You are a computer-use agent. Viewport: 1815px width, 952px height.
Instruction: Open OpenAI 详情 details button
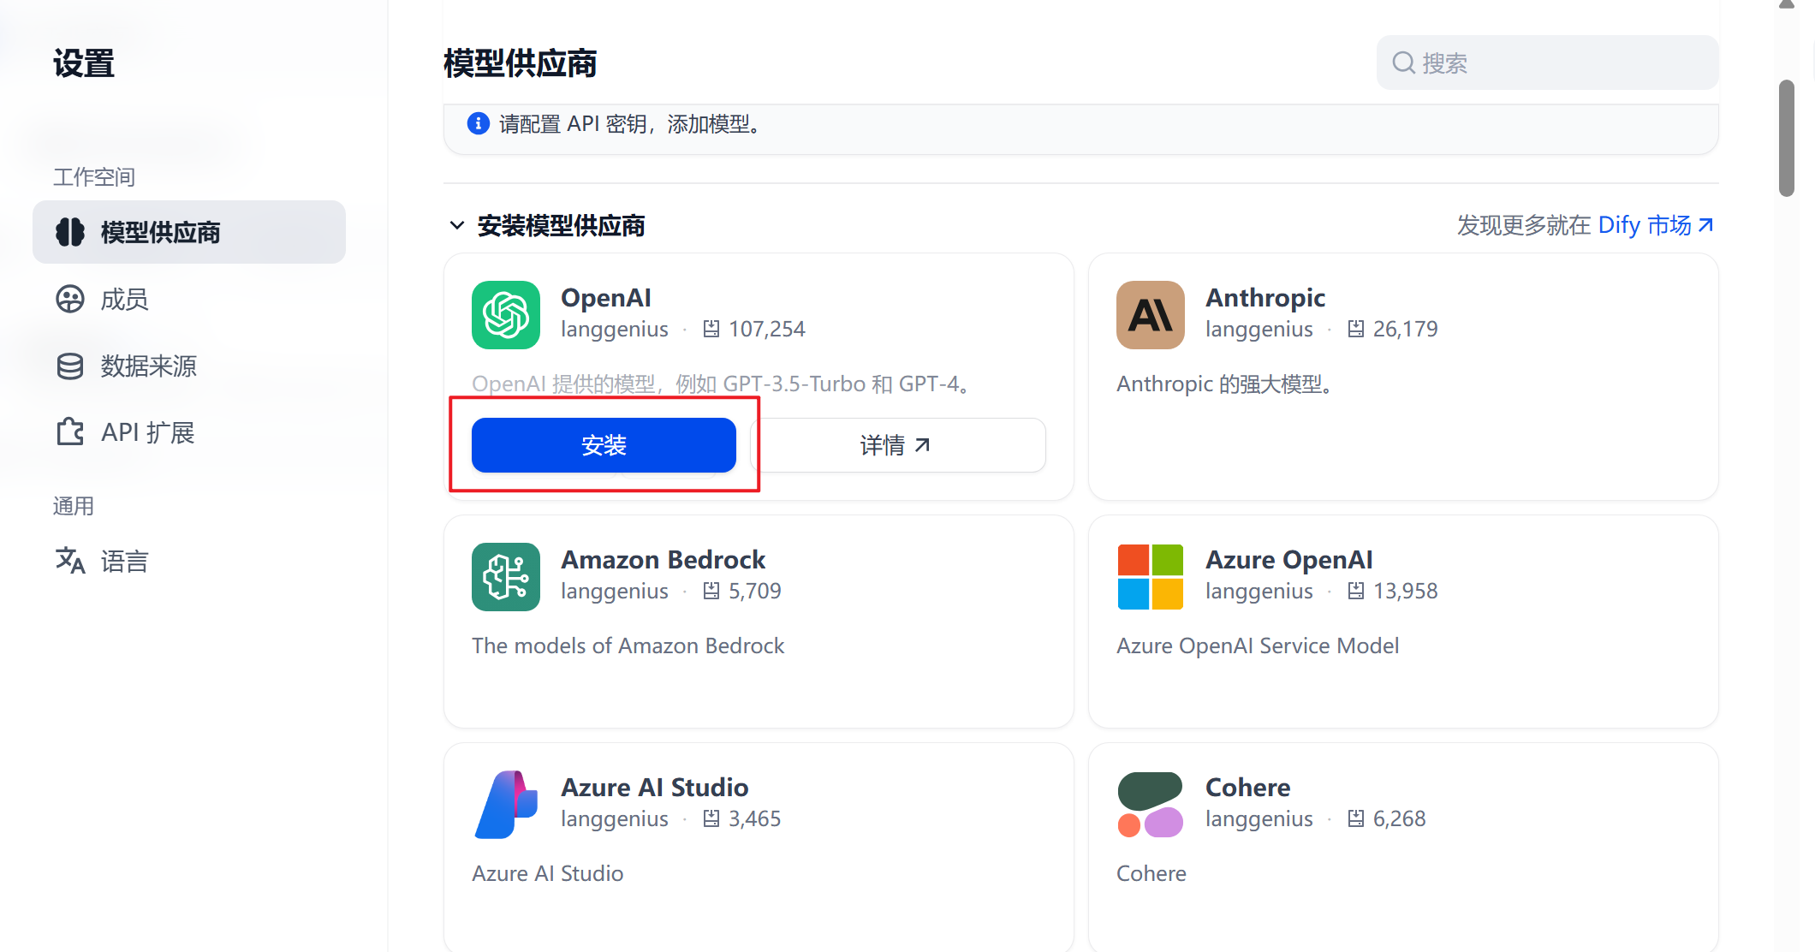898,445
